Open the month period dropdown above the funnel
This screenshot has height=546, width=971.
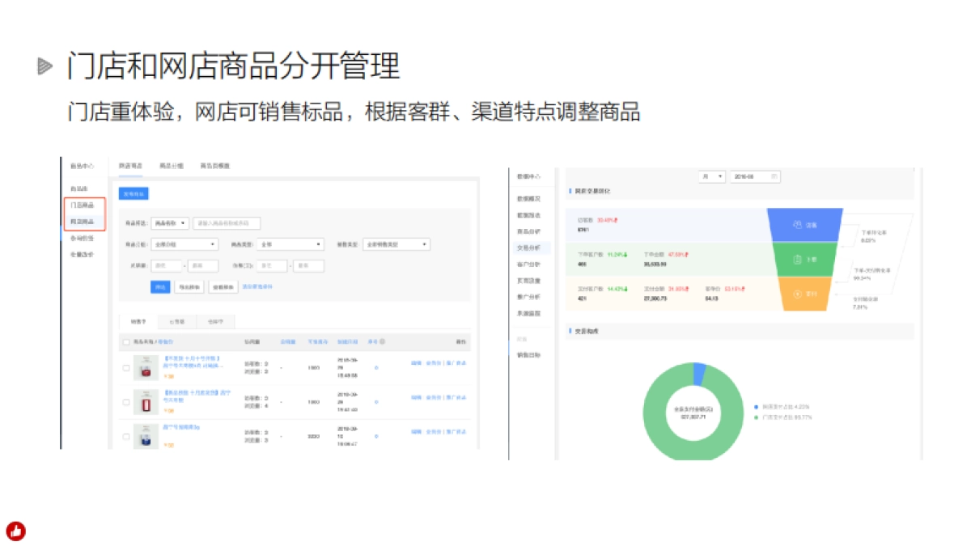coord(712,176)
